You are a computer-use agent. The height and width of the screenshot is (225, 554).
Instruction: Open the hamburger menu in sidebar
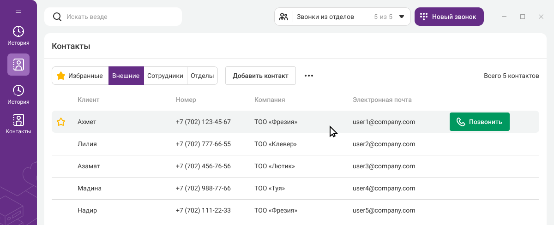18,11
